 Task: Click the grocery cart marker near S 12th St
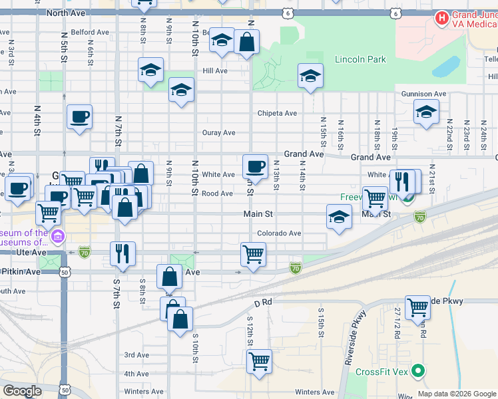click(x=259, y=362)
